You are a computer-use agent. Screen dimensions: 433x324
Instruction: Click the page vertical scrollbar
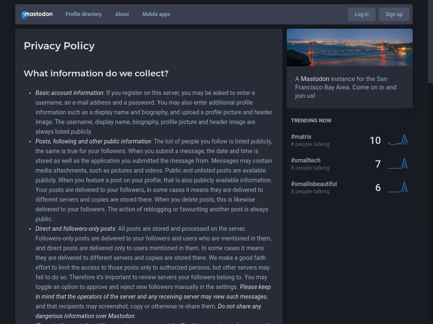[430, 42]
